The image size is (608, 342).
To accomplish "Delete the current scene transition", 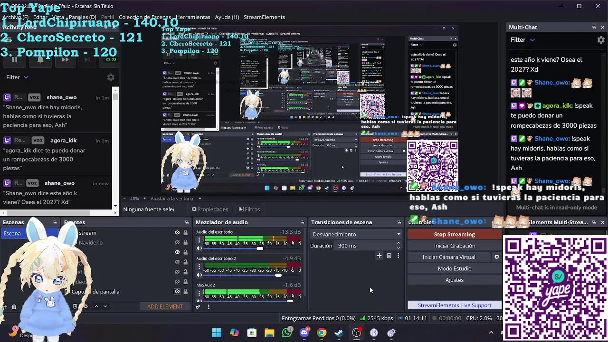I will [x=389, y=256].
